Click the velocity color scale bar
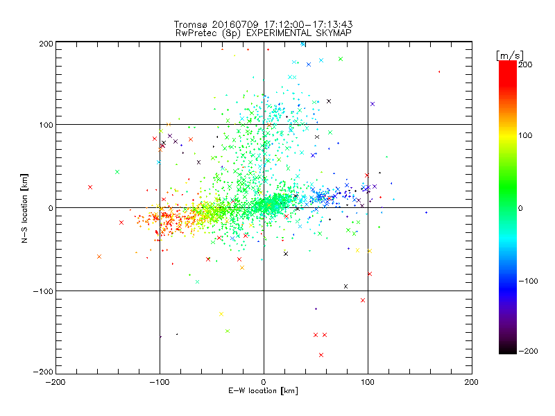 (x=508, y=207)
